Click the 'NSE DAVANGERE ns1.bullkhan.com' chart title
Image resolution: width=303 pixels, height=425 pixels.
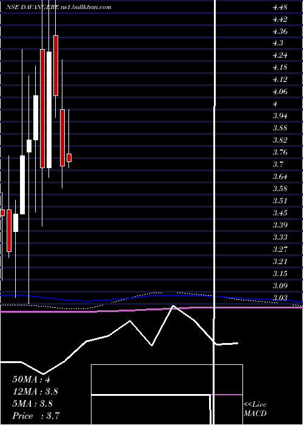(x=58, y=7)
